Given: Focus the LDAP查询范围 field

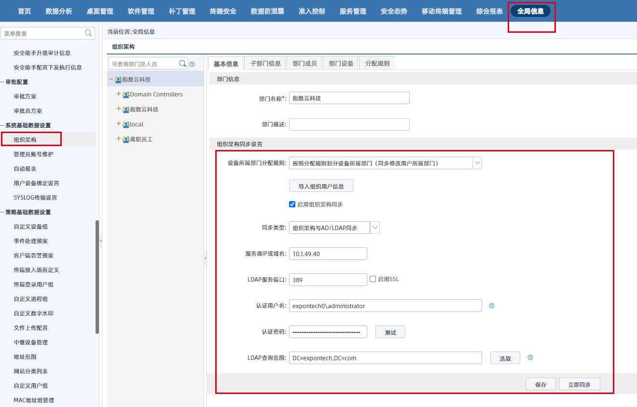Looking at the screenshot, I should click(x=386, y=358).
